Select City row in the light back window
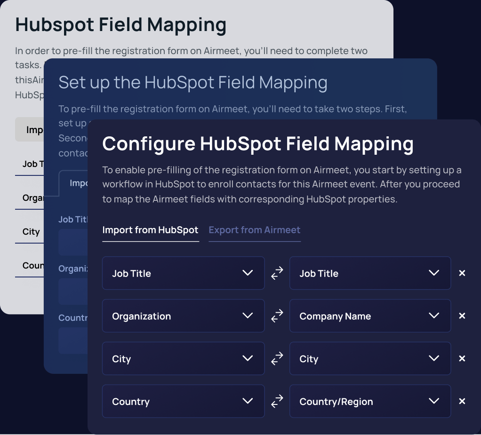 pos(30,232)
